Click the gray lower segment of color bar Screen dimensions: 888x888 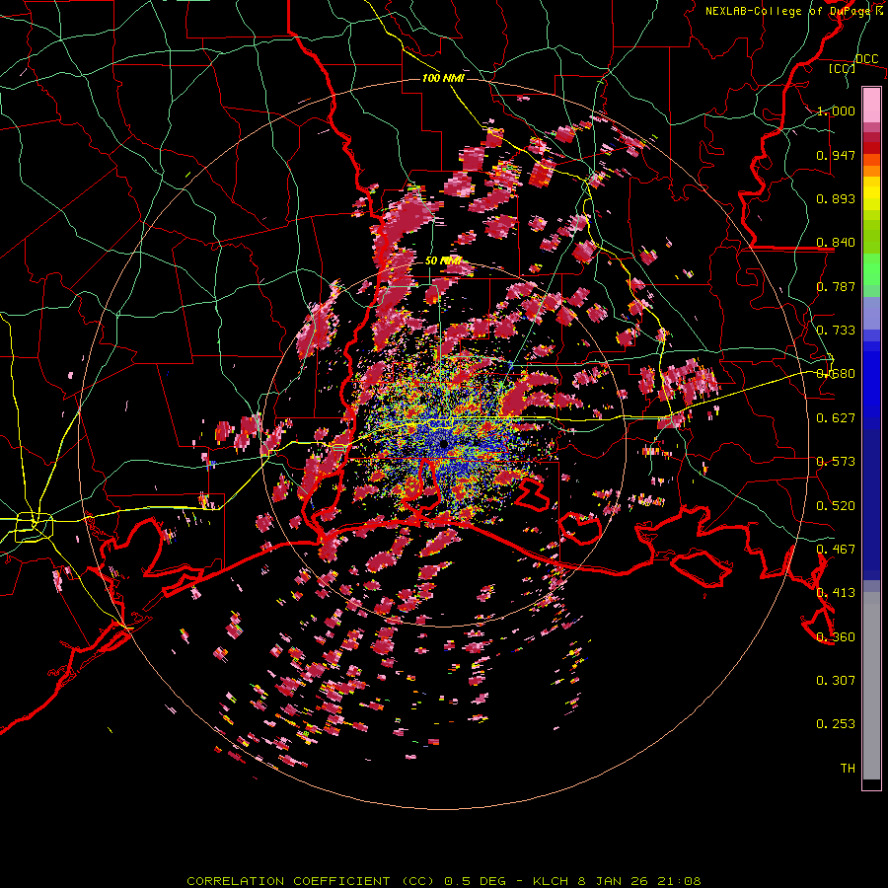871,686
